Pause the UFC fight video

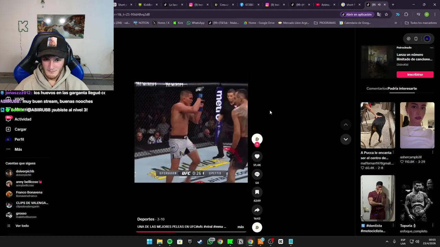click(x=191, y=132)
